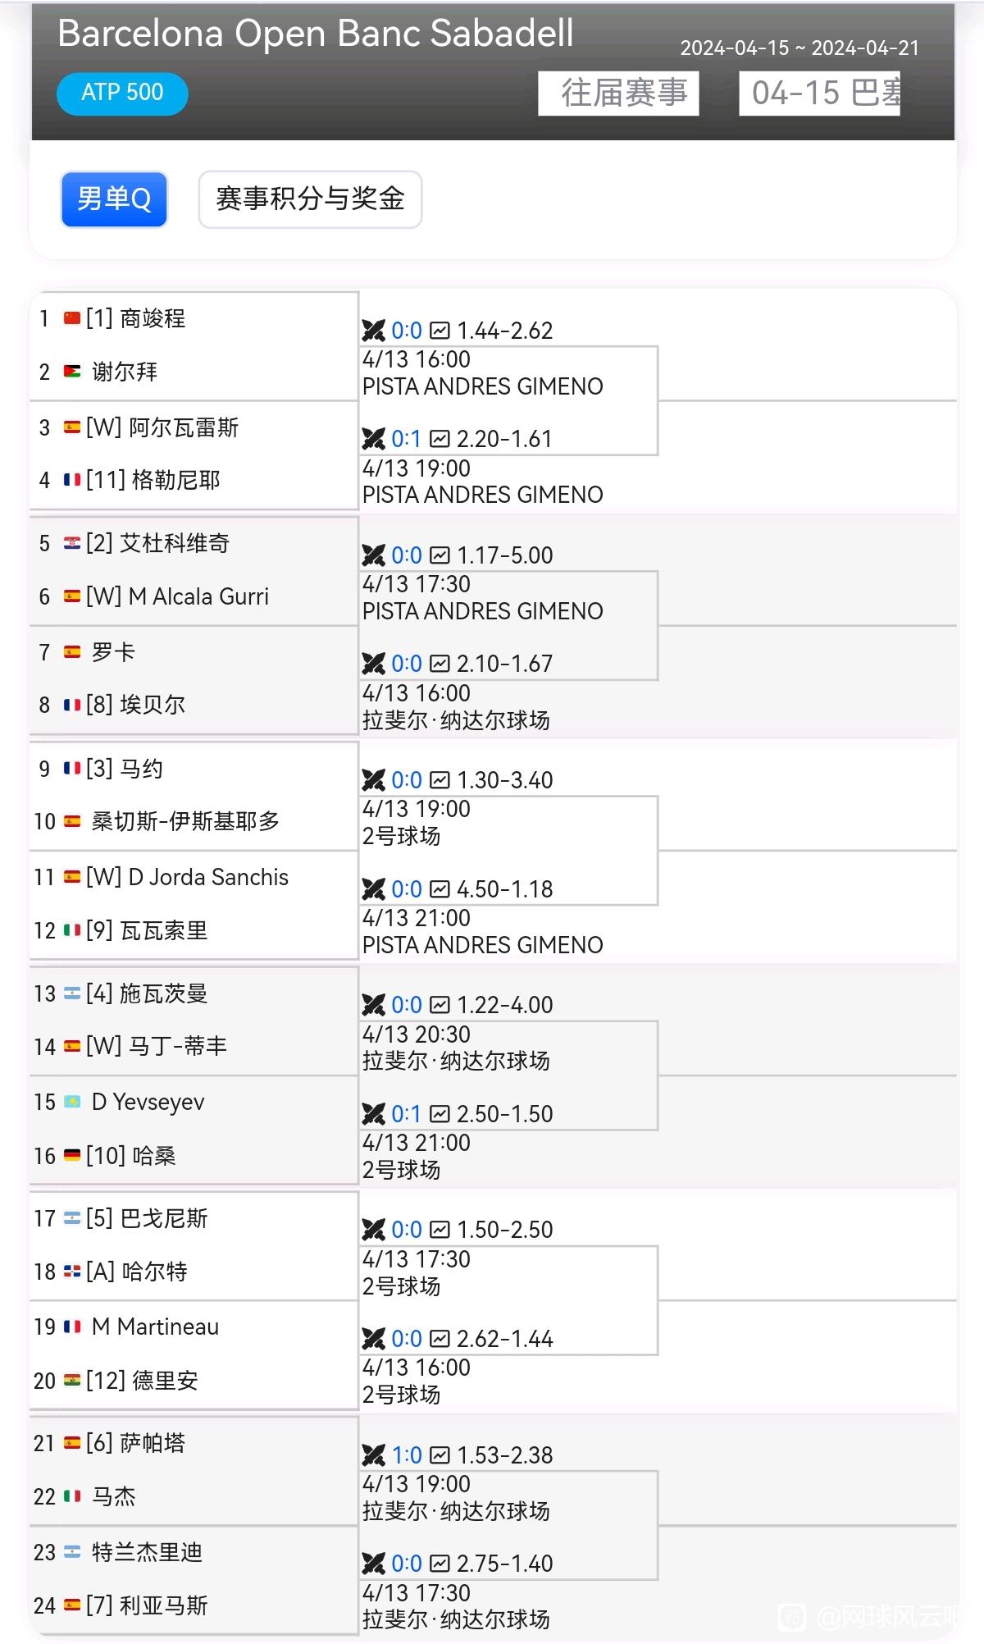The height and width of the screenshot is (1644, 984).
Task: Open chart icon next to 1.53-2.38 odds
Action: tap(440, 1455)
